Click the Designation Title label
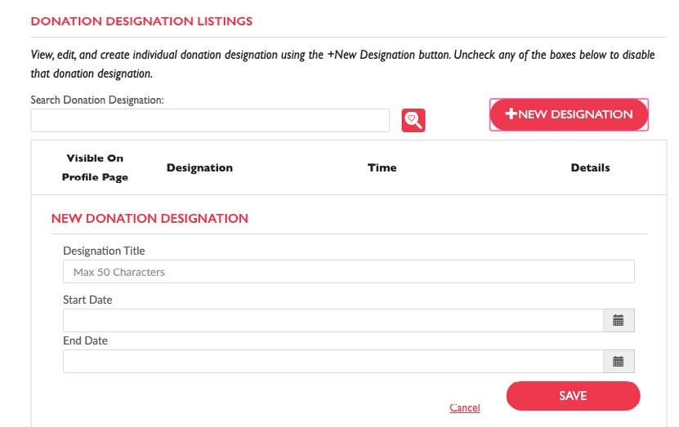679x427 pixels. point(104,251)
